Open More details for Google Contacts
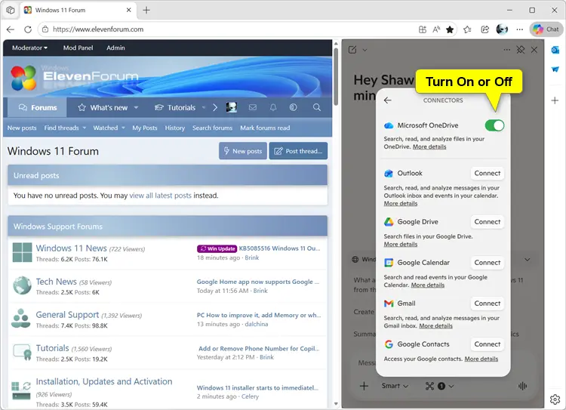Image resolution: width=566 pixels, height=410 pixels. tap(481, 359)
